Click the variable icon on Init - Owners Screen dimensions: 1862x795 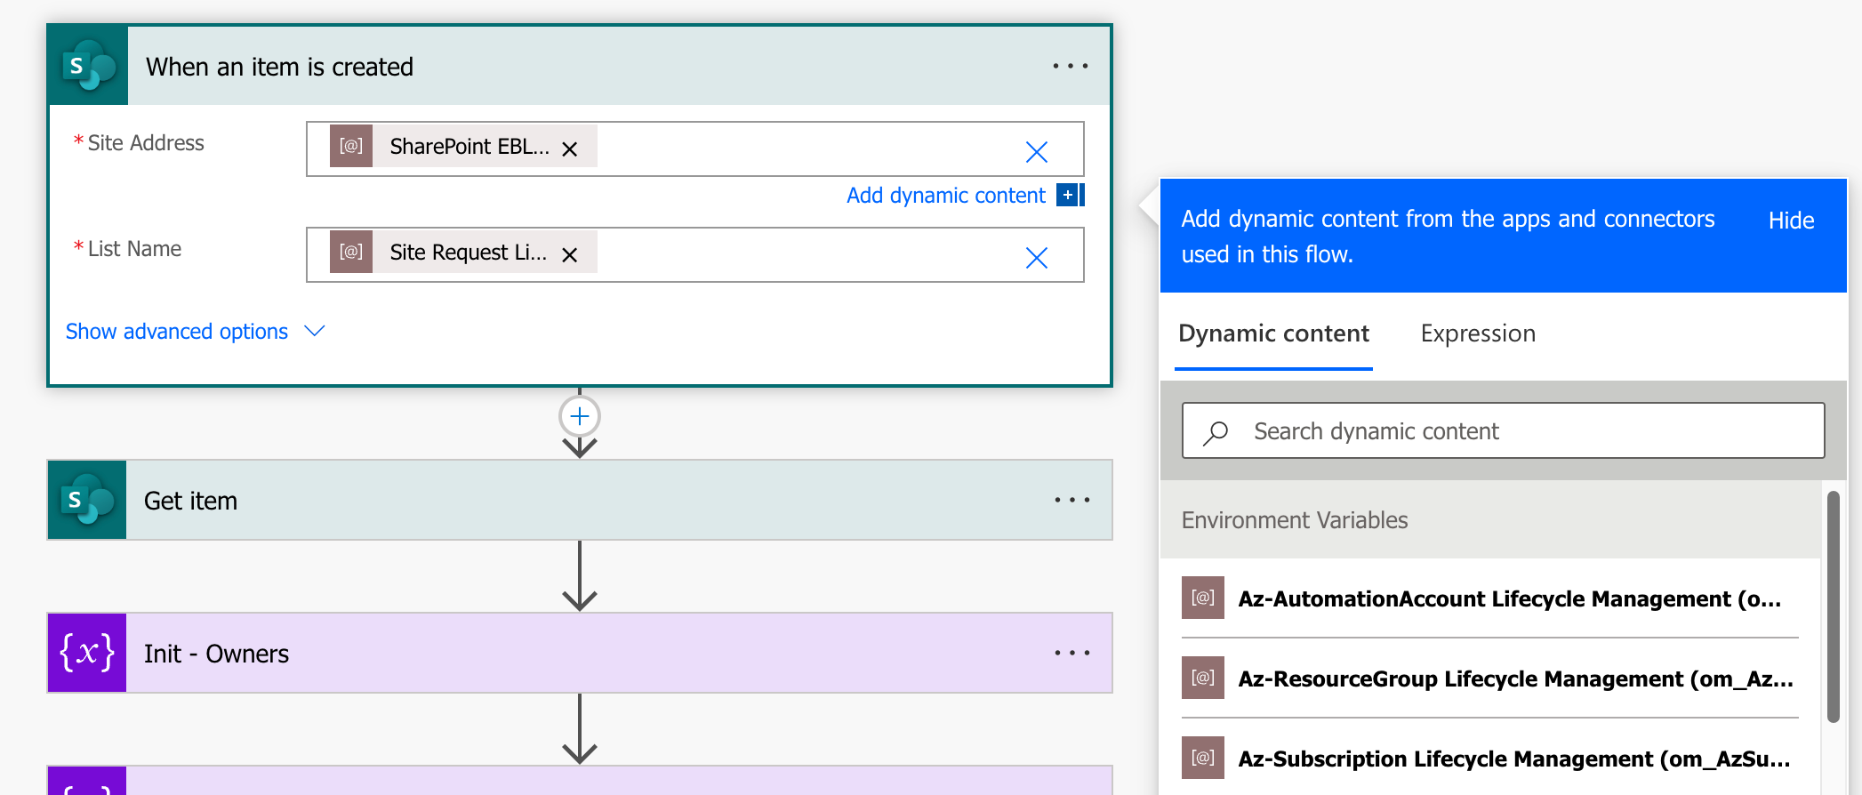coord(87,653)
